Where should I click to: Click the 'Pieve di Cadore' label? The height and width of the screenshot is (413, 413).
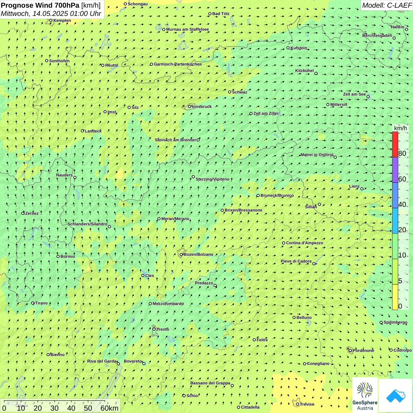[x=296, y=261]
